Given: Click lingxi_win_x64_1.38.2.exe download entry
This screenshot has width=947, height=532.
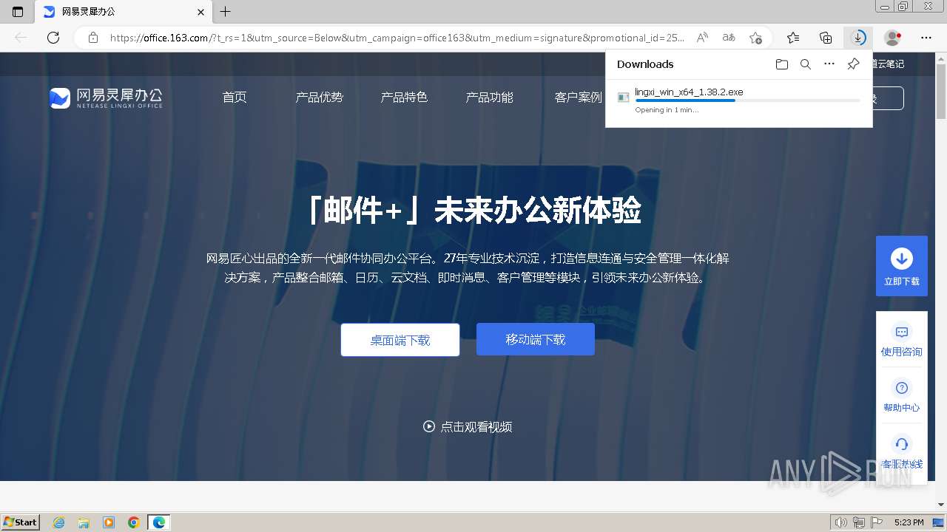Looking at the screenshot, I should pos(738,100).
